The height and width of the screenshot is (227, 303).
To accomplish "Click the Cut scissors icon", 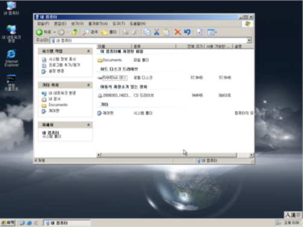I will [157, 32].
